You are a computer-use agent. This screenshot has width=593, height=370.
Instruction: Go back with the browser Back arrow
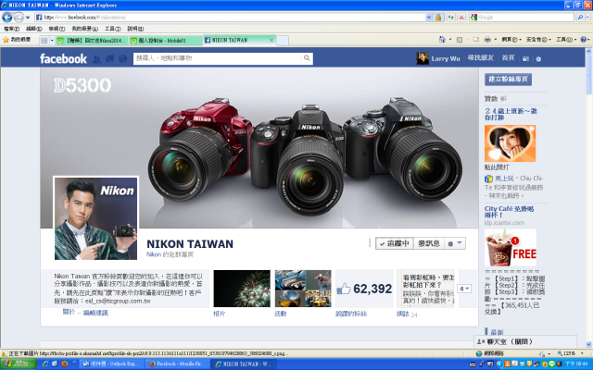point(7,18)
